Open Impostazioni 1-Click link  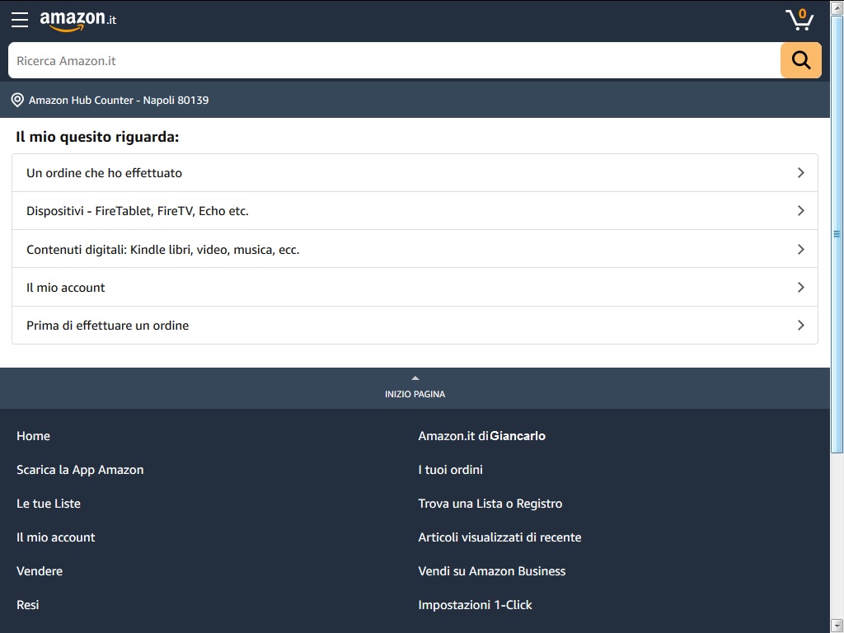476,605
